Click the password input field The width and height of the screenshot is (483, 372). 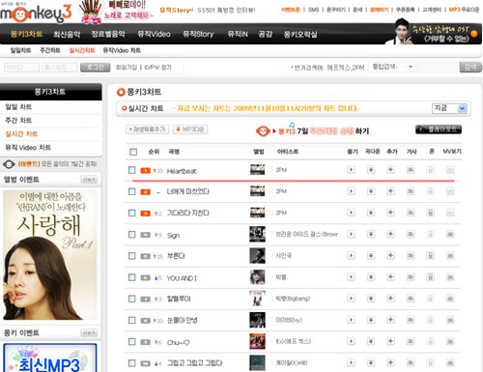click(x=60, y=68)
